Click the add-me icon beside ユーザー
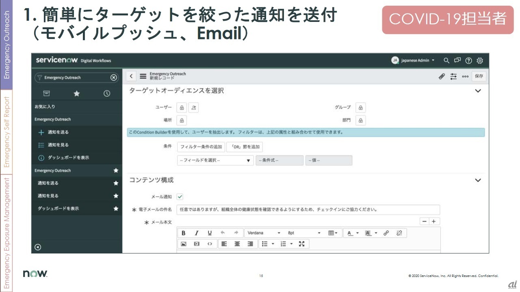Viewport: 520px width, 292px height. (x=193, y=107)
